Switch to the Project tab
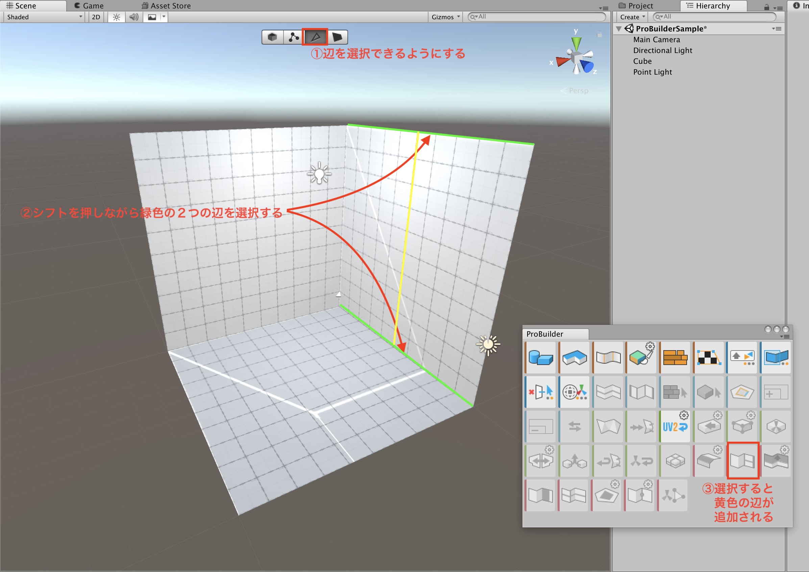This screenshot has width=809, height=572. coord(640,6)
